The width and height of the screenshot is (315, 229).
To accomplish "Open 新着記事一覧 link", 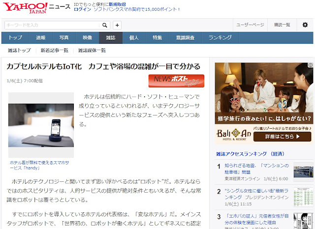I will 55,50.
